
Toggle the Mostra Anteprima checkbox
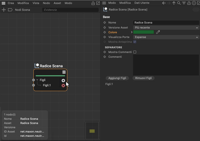(x=135, y=42)
